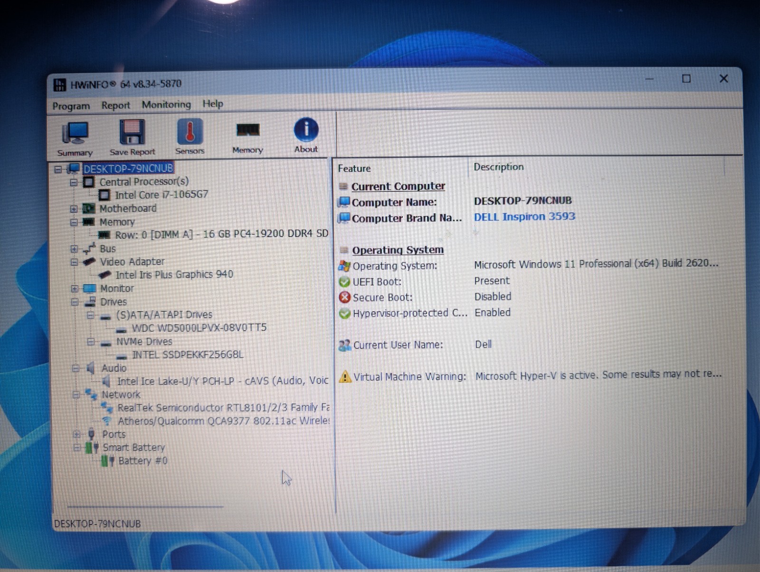Click the Virtual Machine Warning triangle icon
The height and width of the screenshot is (572, 760).
point(345,377)
